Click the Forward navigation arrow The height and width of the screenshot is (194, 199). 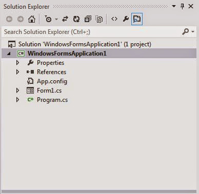pos(21,19)
